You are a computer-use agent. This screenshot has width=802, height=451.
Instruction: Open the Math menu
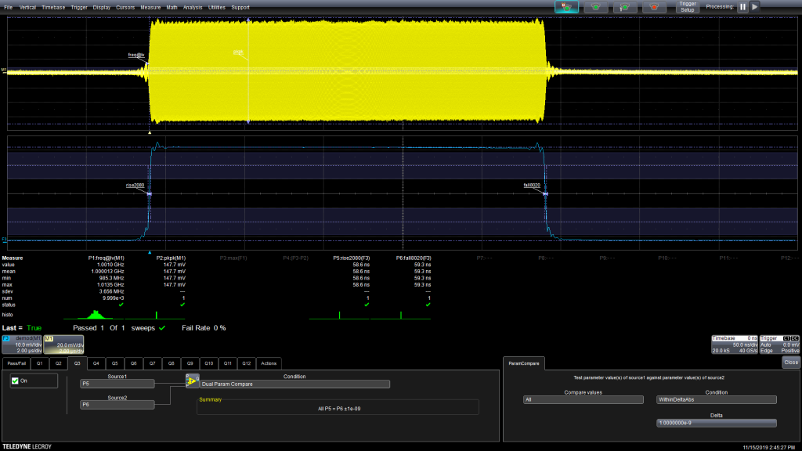coord(172,7)
